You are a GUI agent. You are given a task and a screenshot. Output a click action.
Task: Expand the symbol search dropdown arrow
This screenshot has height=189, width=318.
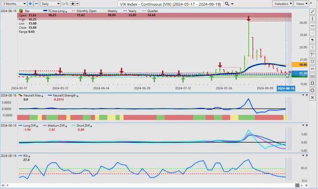[x=233, y=4]
